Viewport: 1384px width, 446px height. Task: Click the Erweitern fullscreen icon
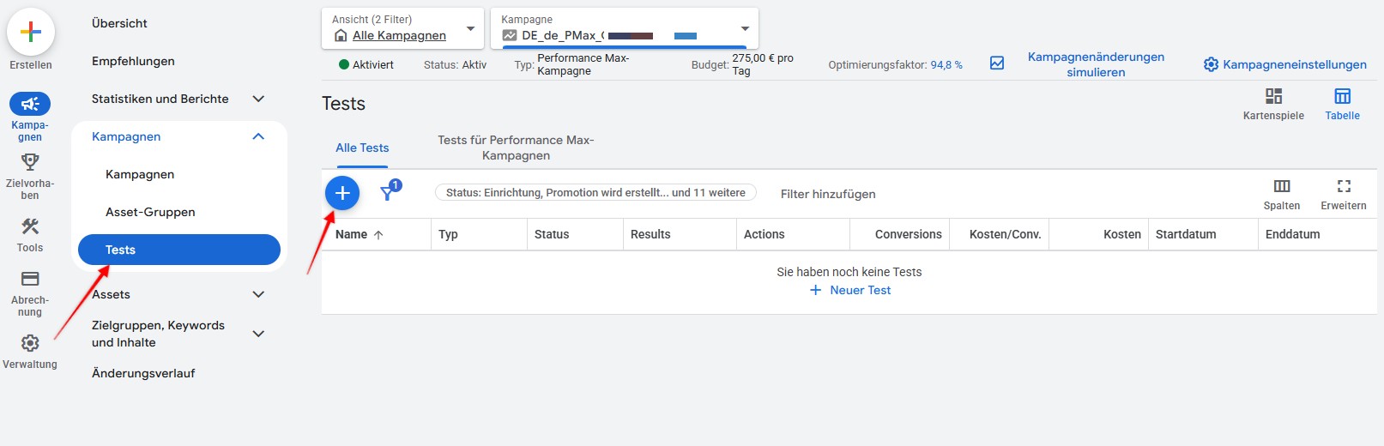1344,186
